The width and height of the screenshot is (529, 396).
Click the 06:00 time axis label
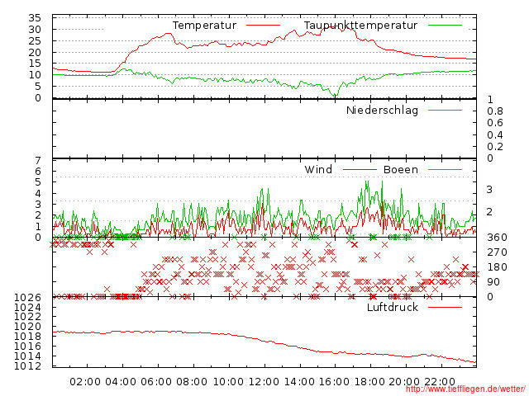coord(156,382)
